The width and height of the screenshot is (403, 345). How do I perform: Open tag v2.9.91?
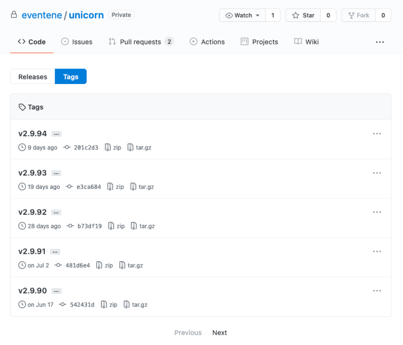tap(32, 251)
